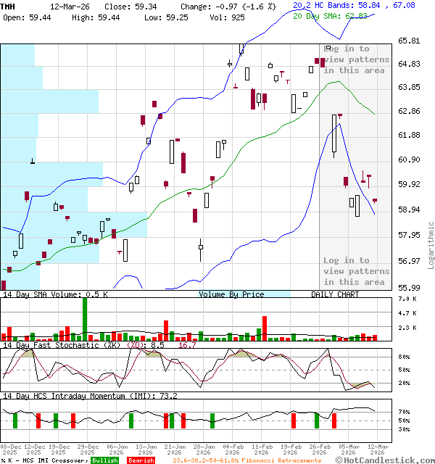Click the 14 Day HCS Intraday Momentum title
Viewport: 435px width, 464px height.
point(80,397)
